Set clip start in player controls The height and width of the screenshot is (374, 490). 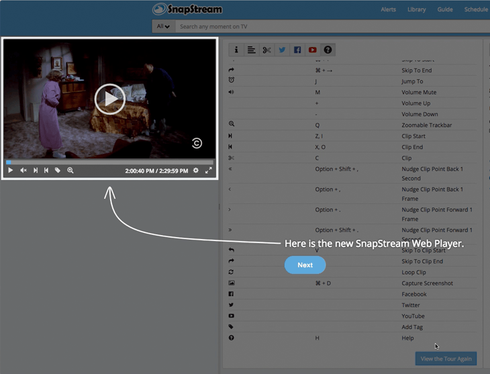pos(36,171)
